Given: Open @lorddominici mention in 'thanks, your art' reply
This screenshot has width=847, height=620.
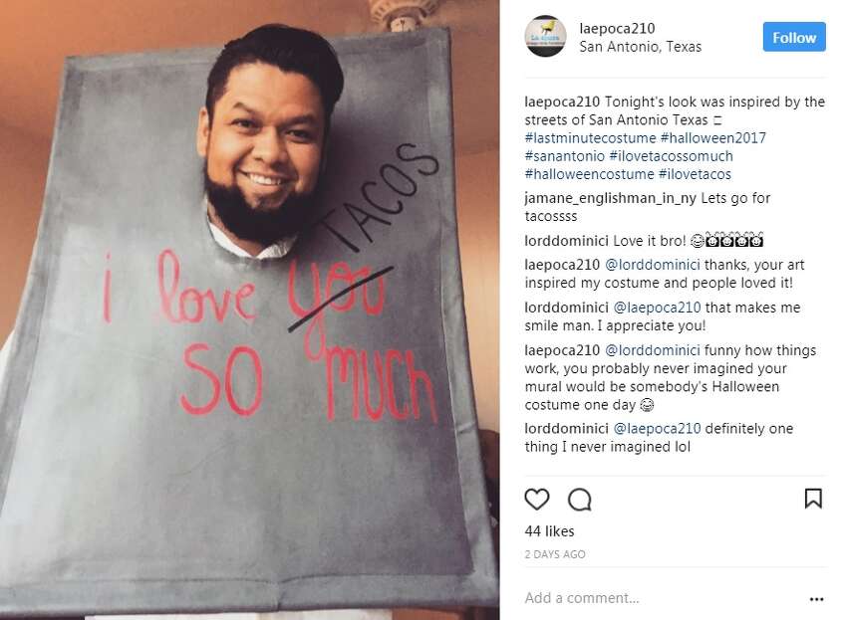Looking at the screenshot, I should [652, 265].
